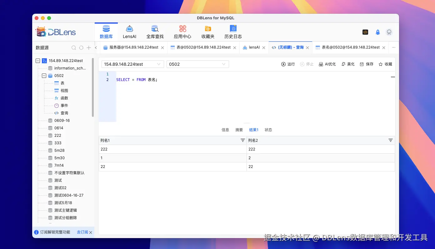435x249 pixels.
Task: Click the 去订阅 subscribe link
Action: click(x=82, y=232)
